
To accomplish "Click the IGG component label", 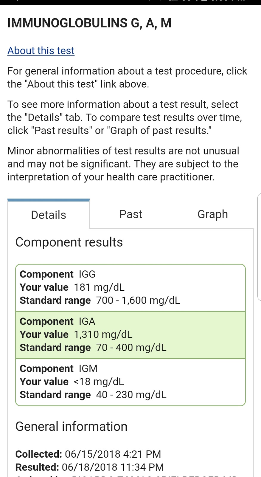I will point(87,274).
